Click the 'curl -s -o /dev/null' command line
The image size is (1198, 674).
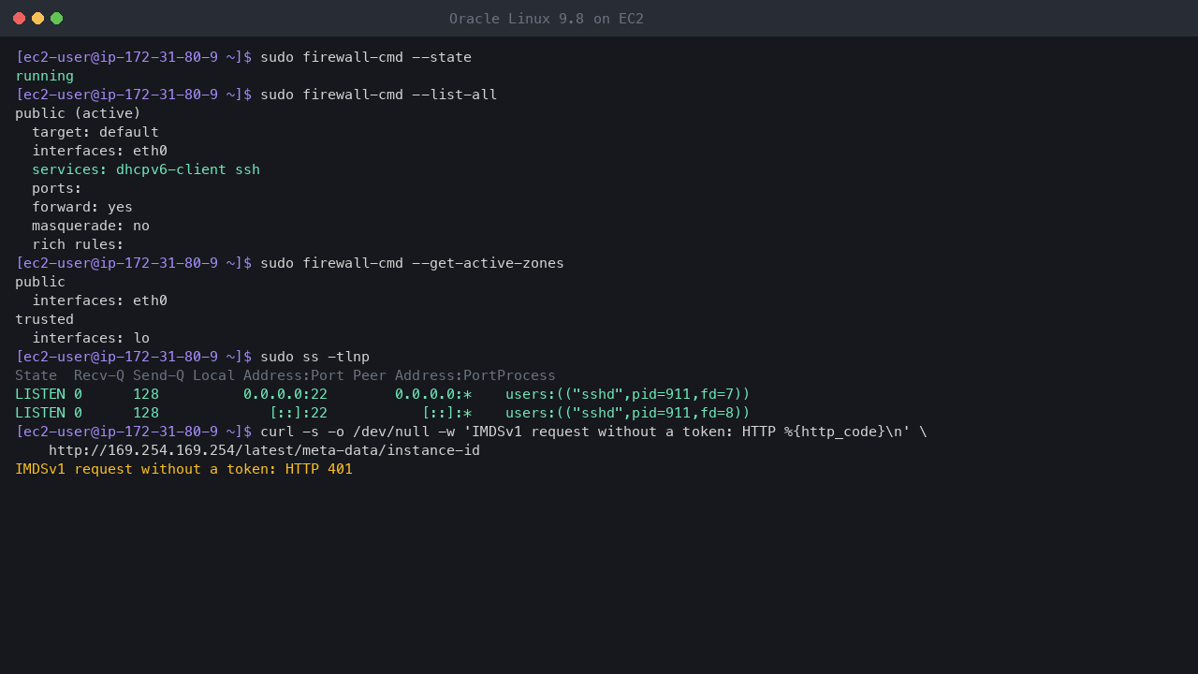pos(593,432)
